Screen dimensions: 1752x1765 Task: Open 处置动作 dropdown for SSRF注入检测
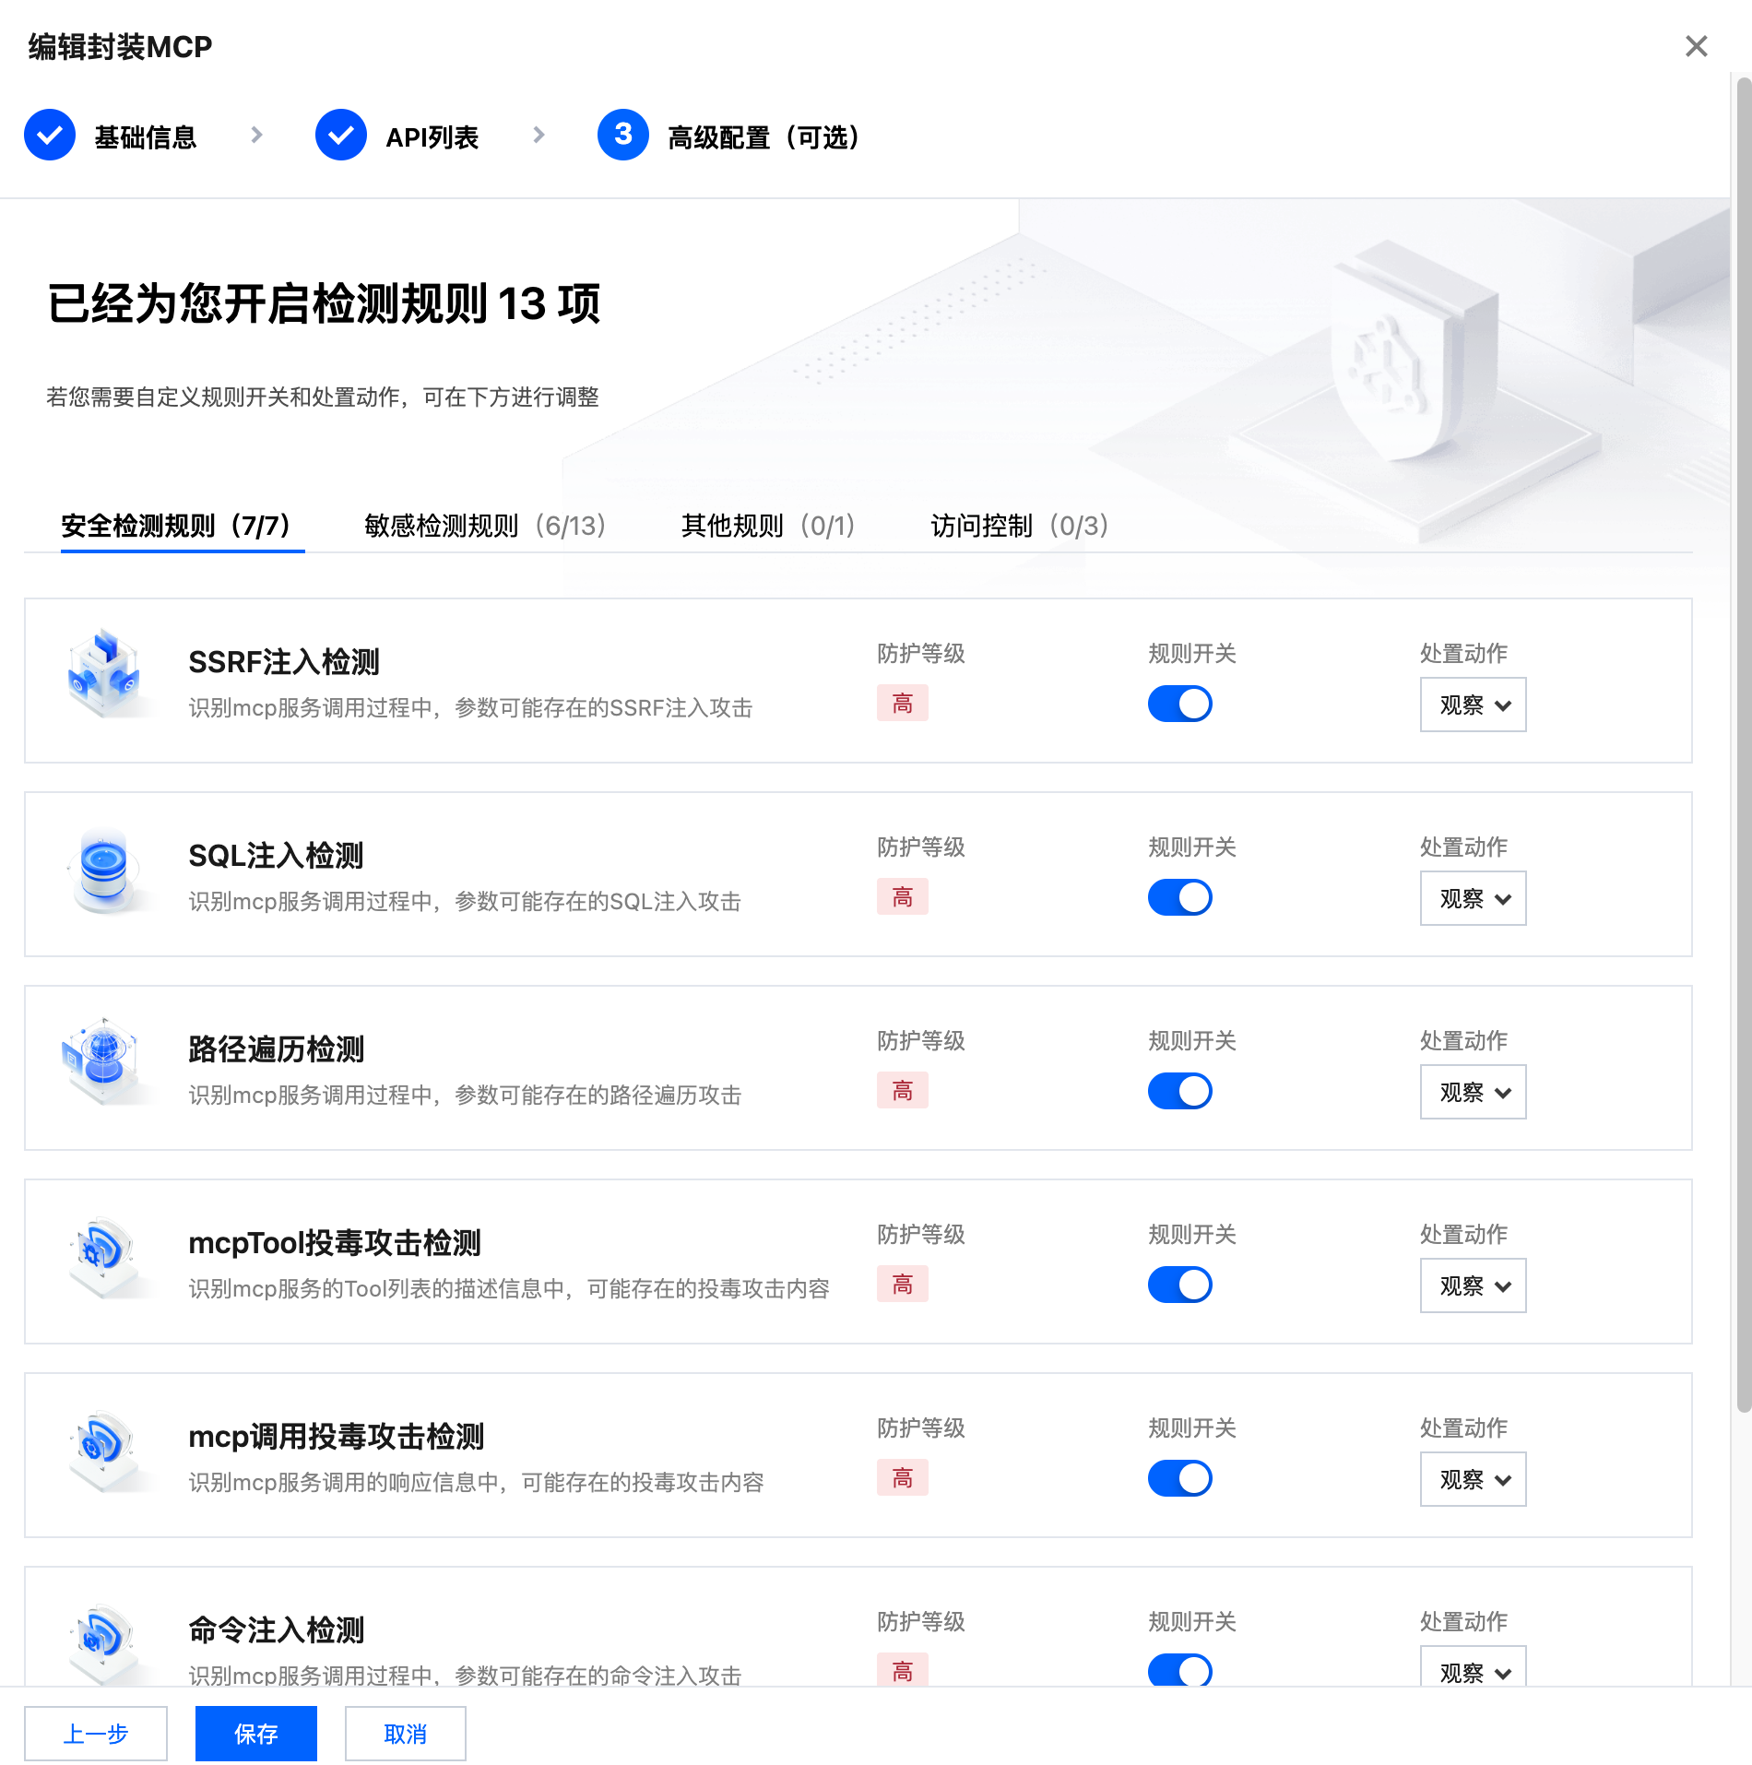[x=1474, y=705]
